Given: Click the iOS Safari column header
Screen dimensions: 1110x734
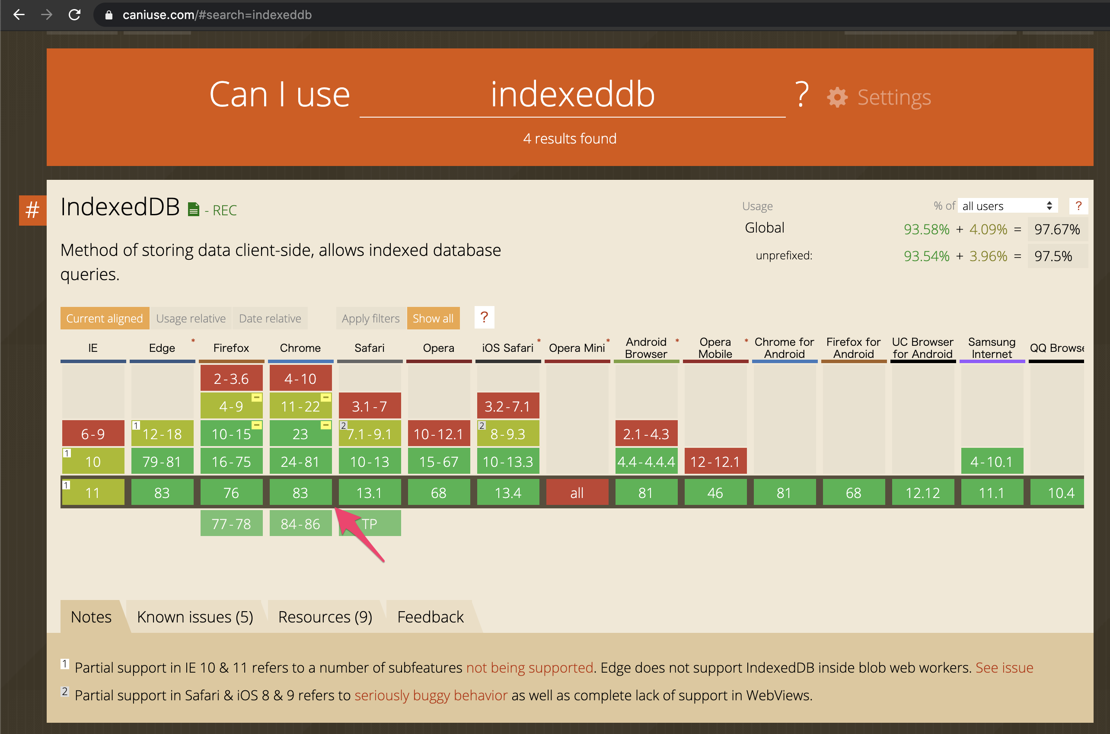Looking at the screenshot, I should point(508,348).
